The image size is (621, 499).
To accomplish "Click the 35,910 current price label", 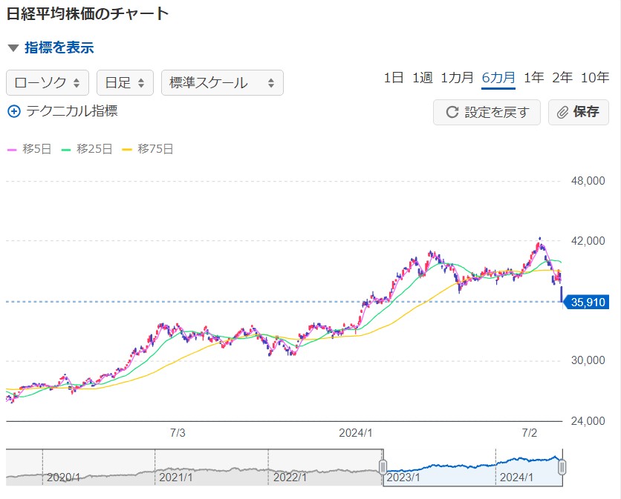I will 589,303.
